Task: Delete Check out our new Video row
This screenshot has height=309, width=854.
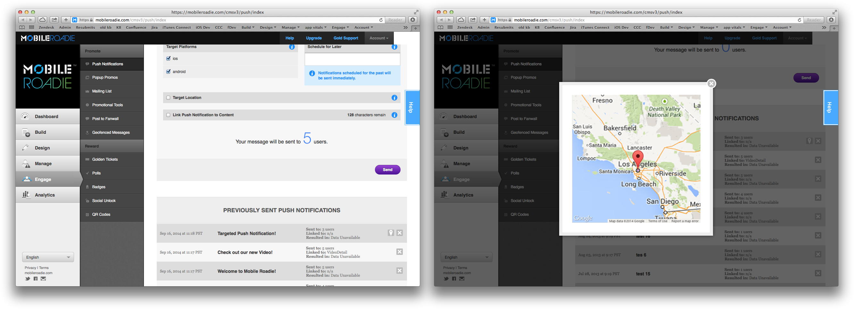Action: [x=400, y=252]
